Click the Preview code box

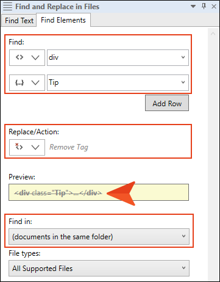[99, 192]
